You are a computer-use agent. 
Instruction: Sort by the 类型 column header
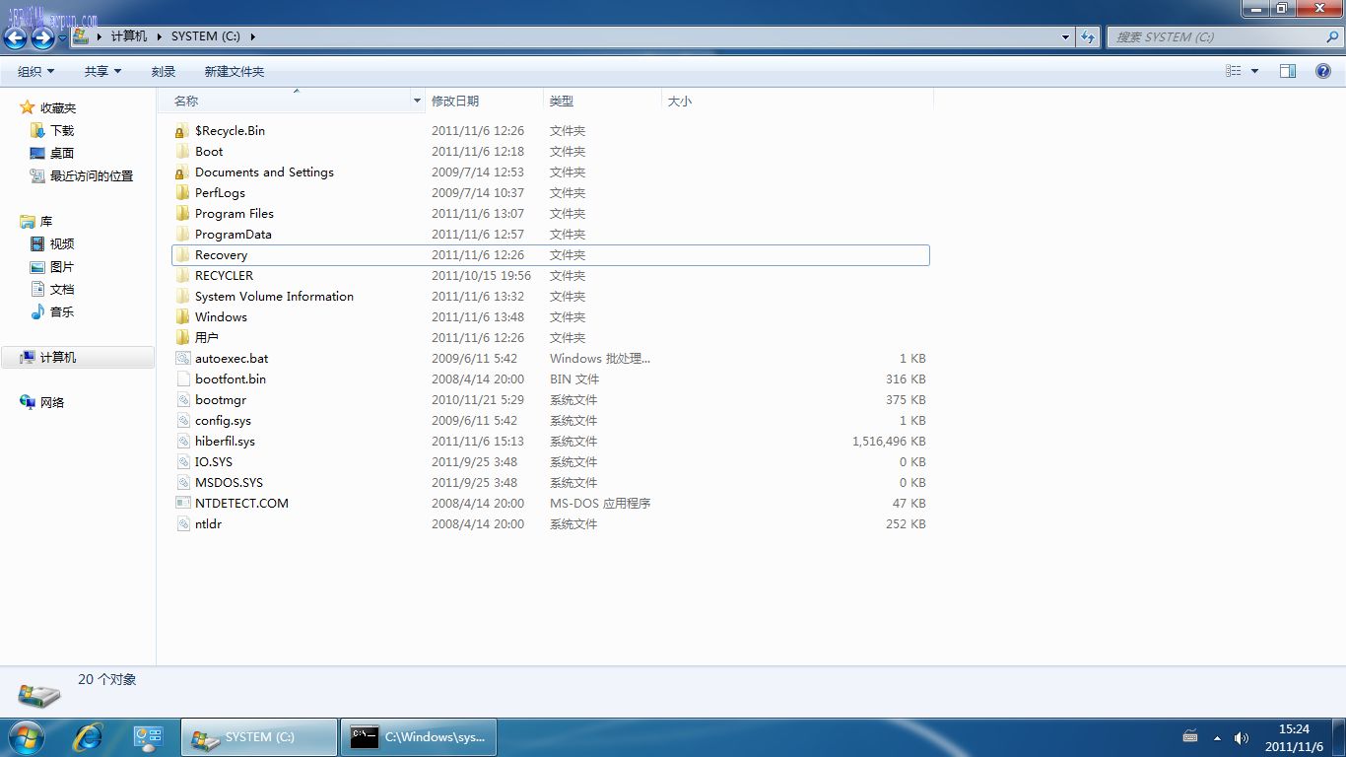(562, 101)
